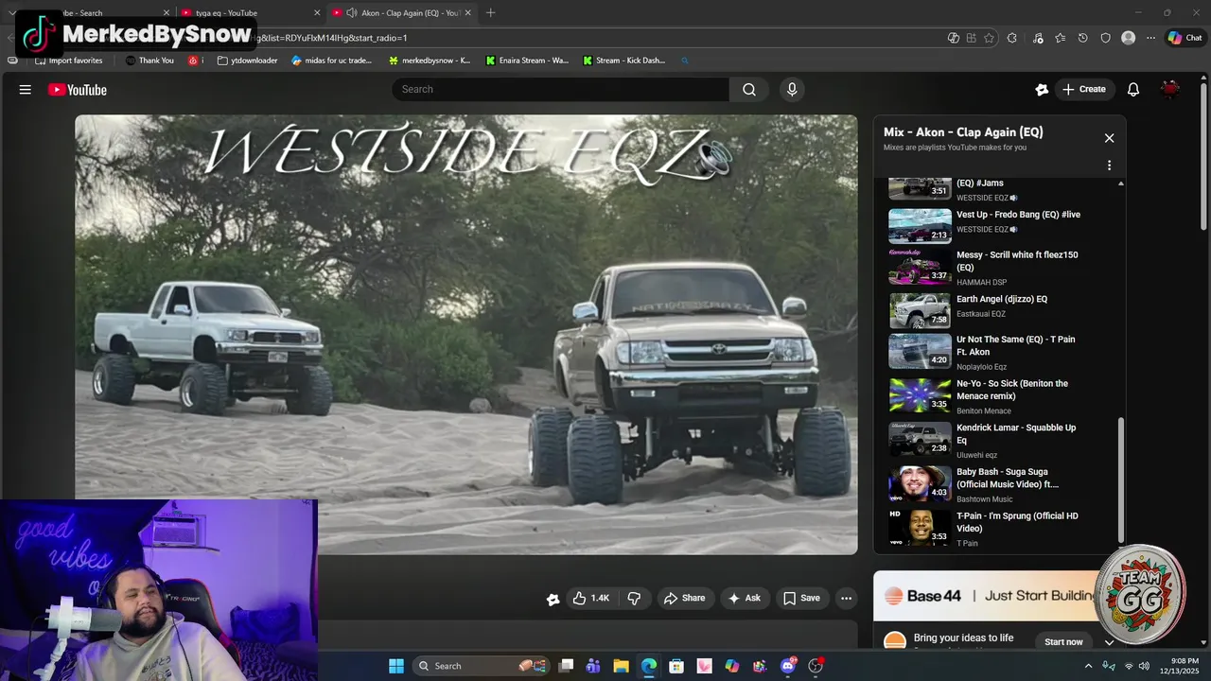Open File Explorer from the taskbar
This screenshot has width=1211, height=681.
621,666
